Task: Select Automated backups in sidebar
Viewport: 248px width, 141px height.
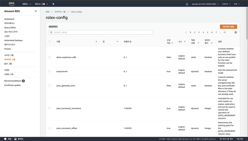Action: tap(13, 40)
